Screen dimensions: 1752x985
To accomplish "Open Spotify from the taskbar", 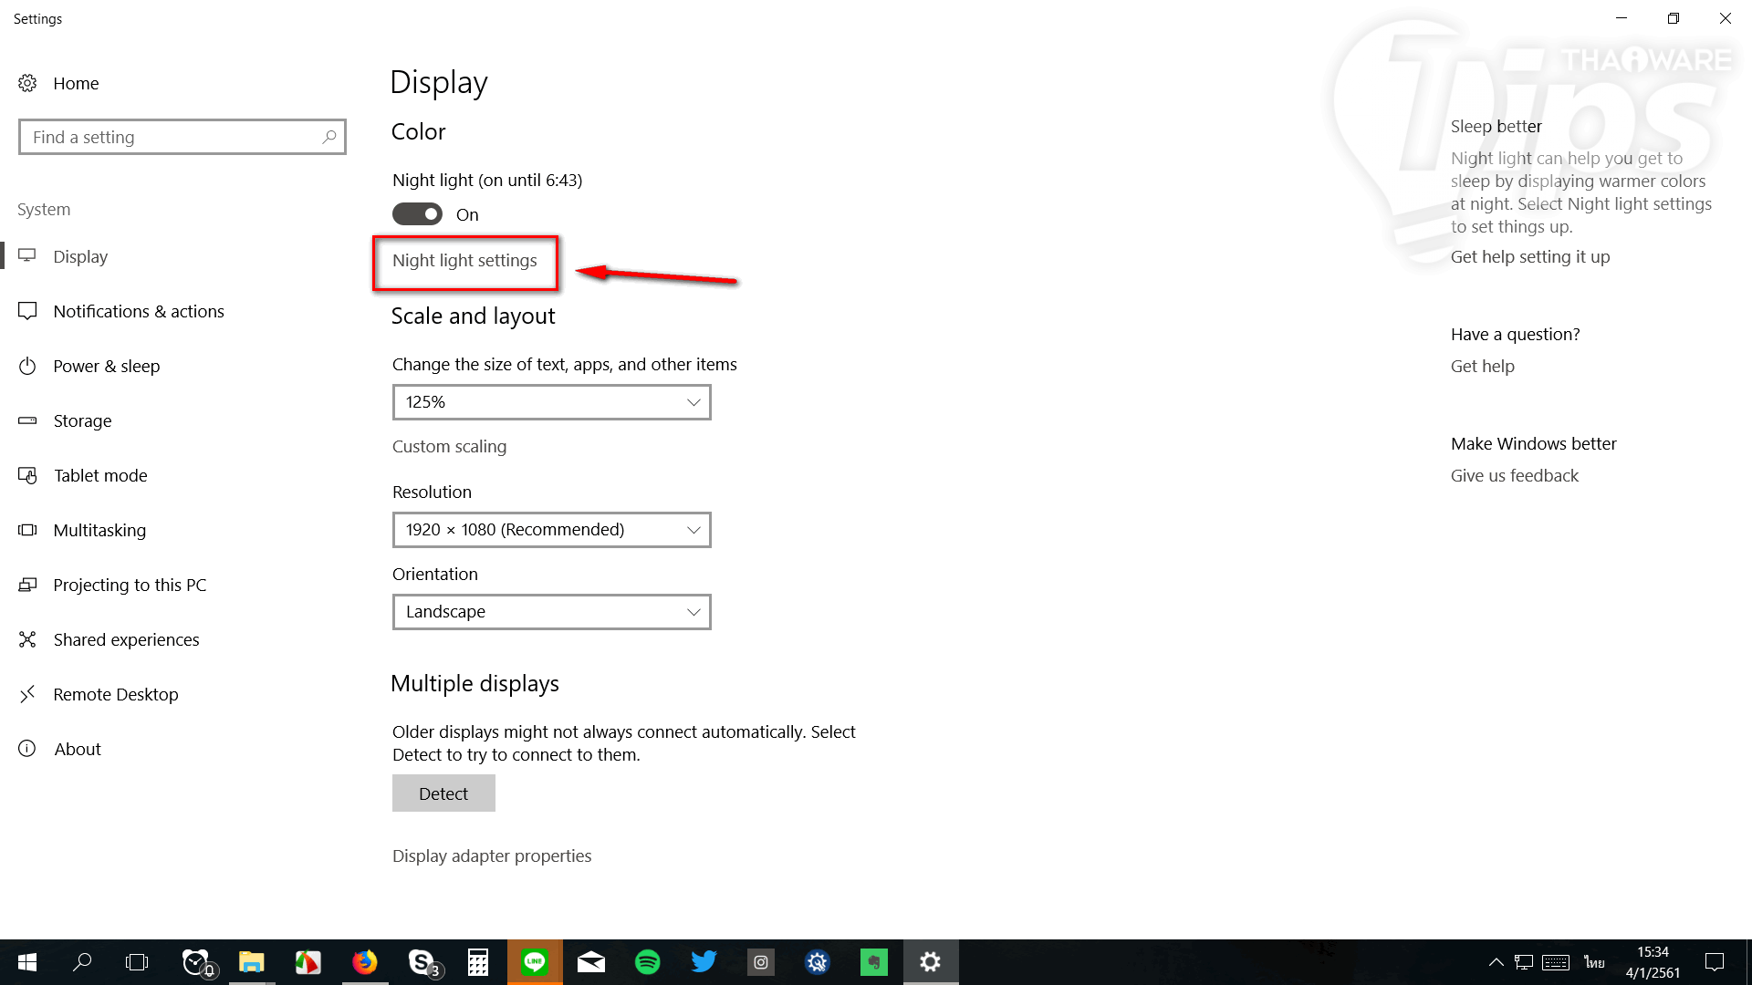I will pos(647,961).
